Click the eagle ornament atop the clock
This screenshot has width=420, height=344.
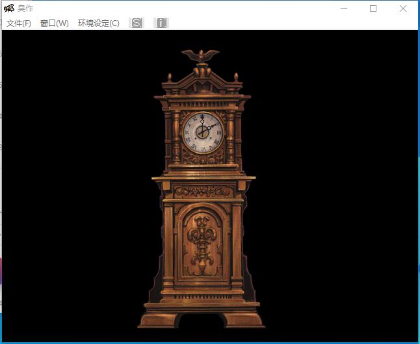(200, 56)
